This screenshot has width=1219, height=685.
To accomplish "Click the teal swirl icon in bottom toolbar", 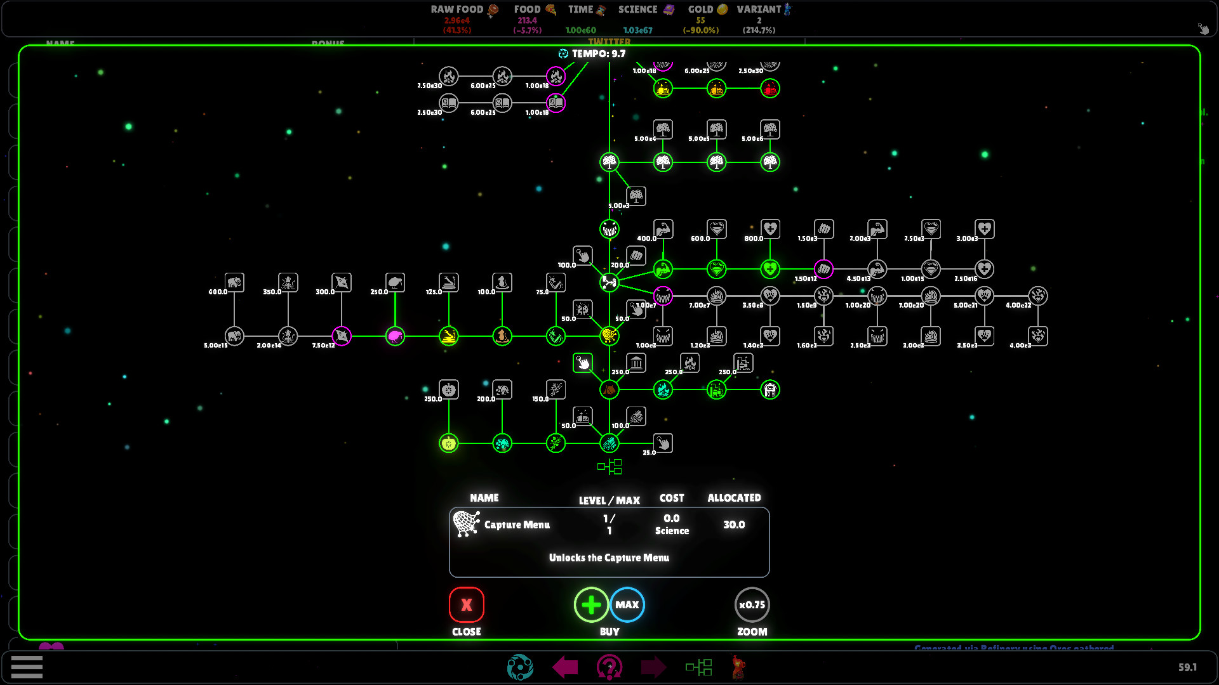I will pyautogui.click(x=521, y=667).
